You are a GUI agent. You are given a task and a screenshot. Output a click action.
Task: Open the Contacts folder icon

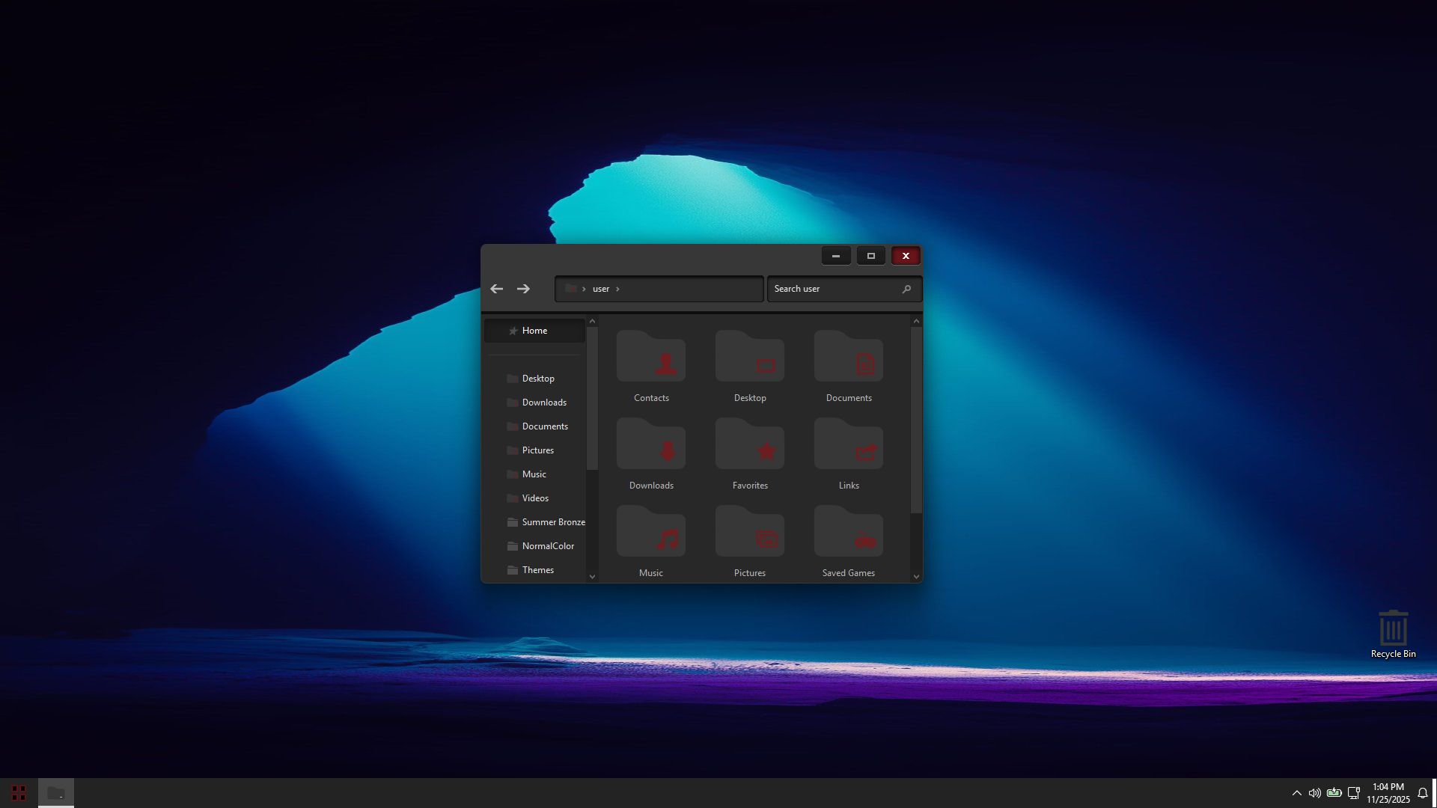(650, 358)
